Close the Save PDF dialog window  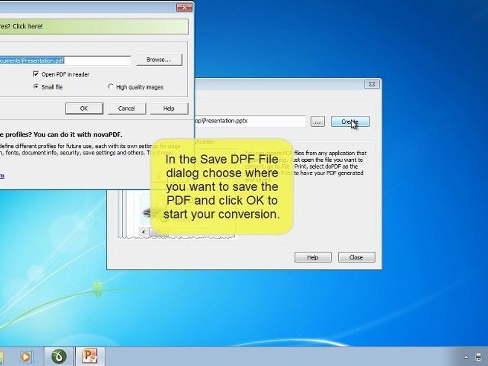[184, 7]
